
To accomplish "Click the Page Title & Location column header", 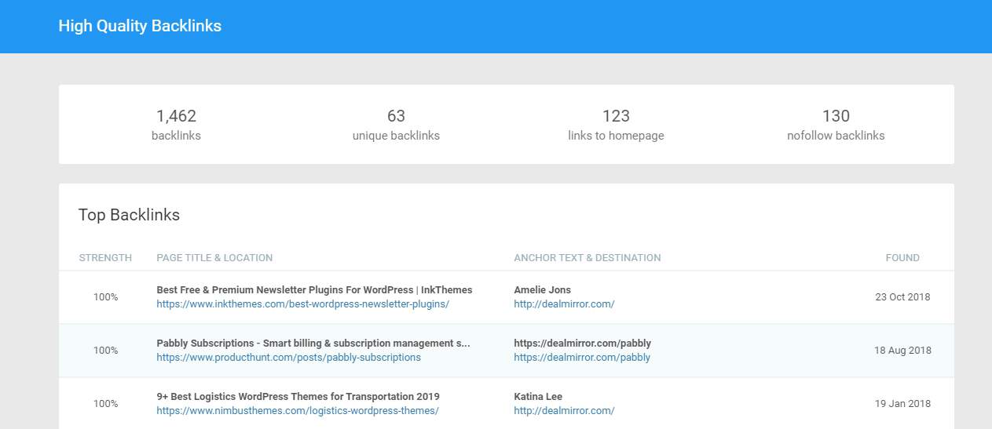I will [x=214, y=258].
